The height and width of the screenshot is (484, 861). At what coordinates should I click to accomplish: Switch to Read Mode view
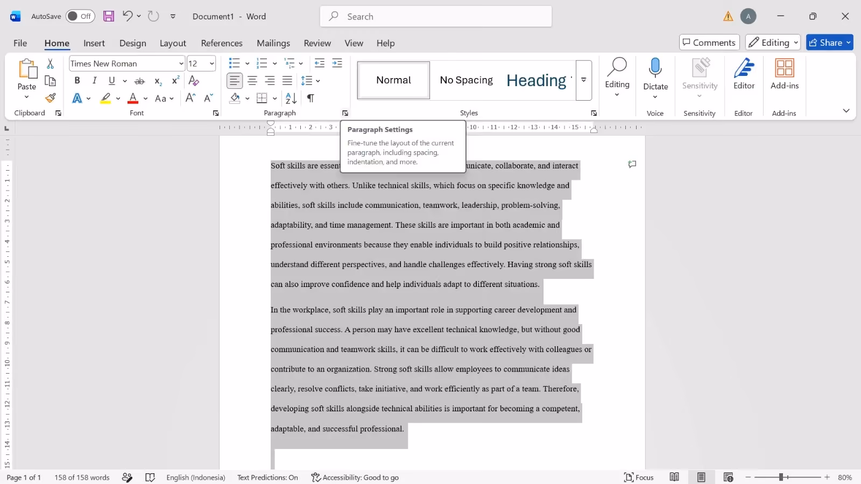click(x=674, y=477)
